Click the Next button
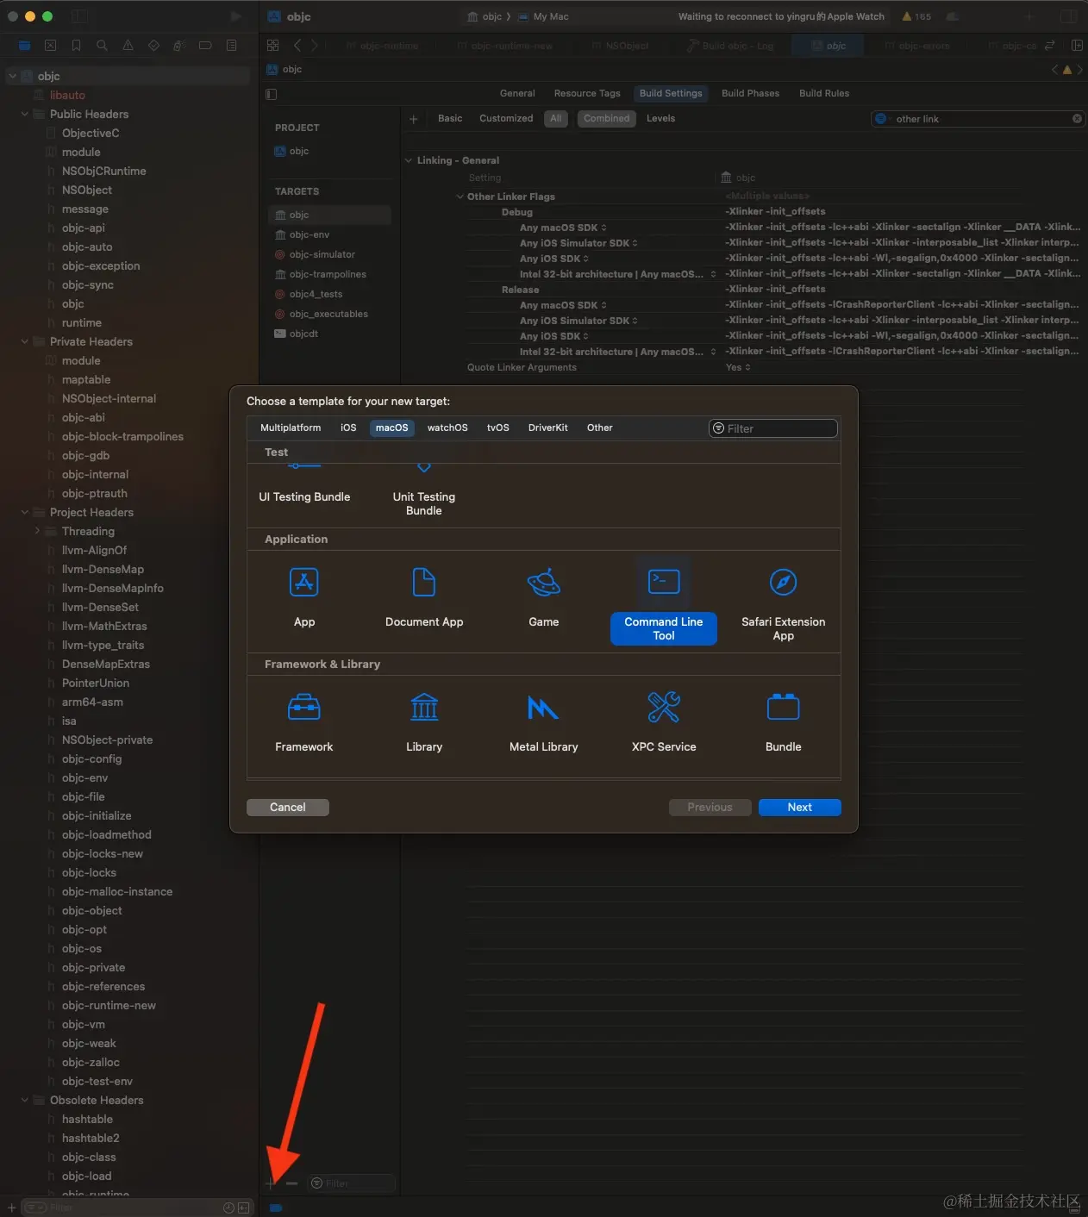1088x1217 pixels. point(800,808)
